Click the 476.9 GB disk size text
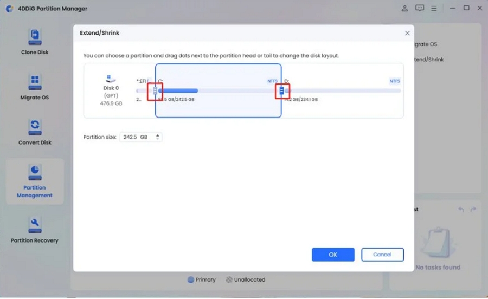The width and height of the screenshot is (488, 299). (x=111, y=103)
